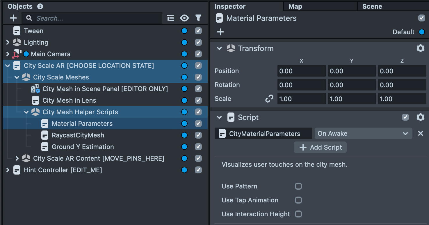Click the filter icon in Objects panel
The image size is (429, 225).
point(198,18)
